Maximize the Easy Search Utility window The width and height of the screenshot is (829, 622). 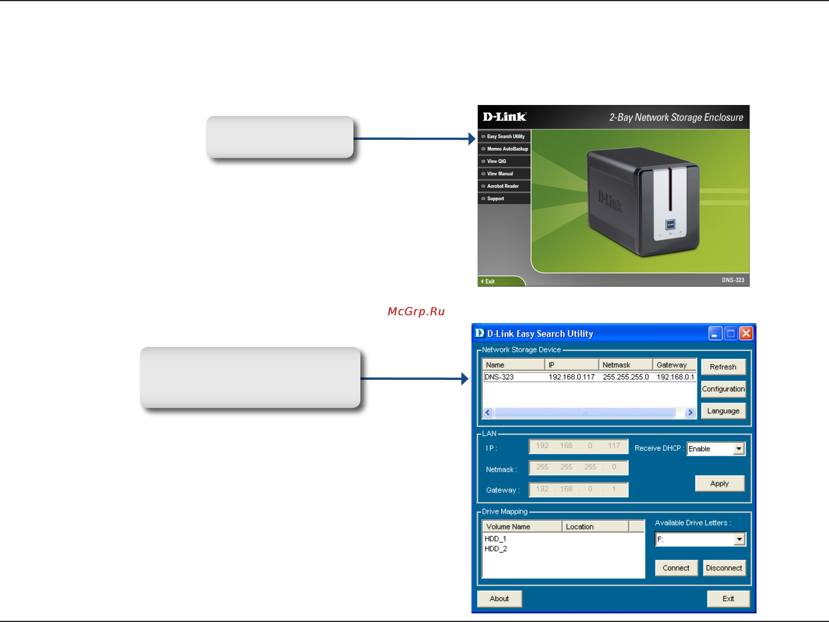pos(731,333)
